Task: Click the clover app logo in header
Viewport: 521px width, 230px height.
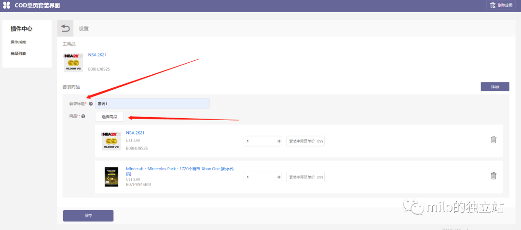Action: (6, 6)
